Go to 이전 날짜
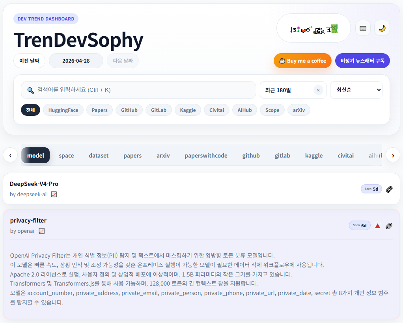403x323 pixels. (x=29, y=61)
